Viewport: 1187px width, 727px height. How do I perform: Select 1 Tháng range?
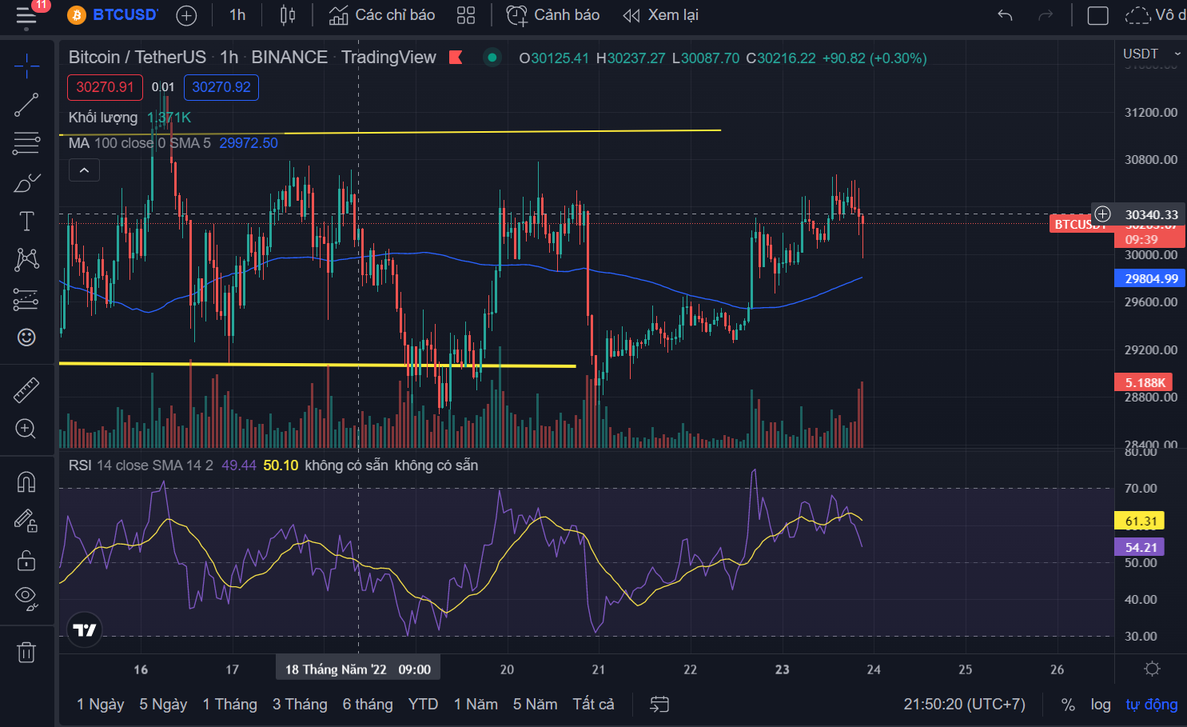point(229,705)
